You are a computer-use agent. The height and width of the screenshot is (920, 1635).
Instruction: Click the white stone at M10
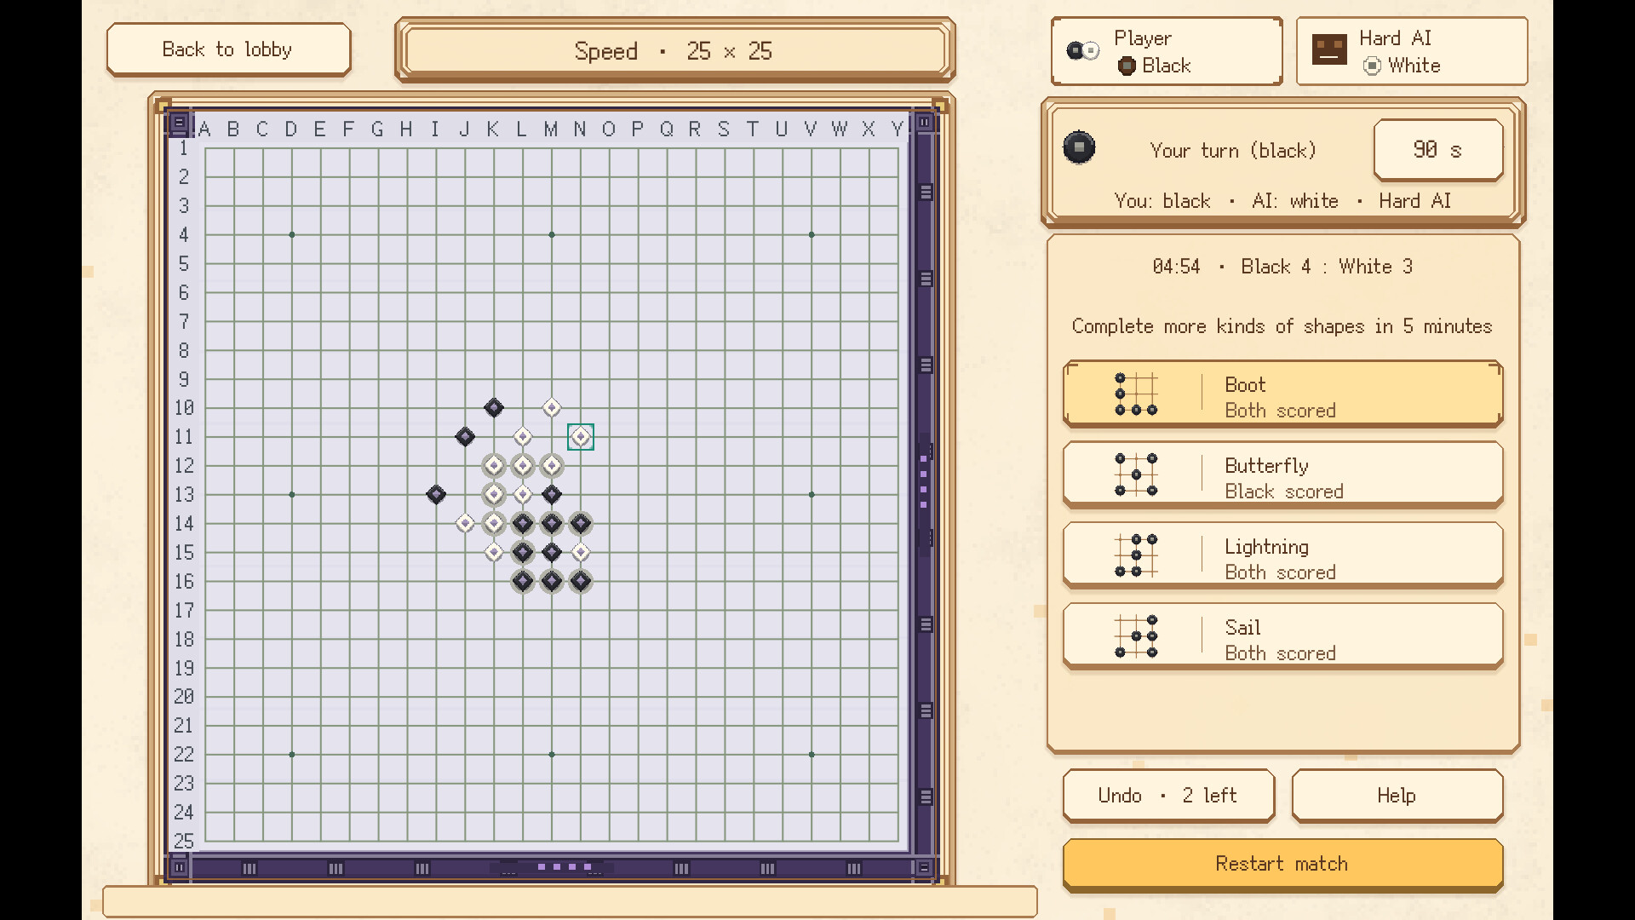pos(552,408)
